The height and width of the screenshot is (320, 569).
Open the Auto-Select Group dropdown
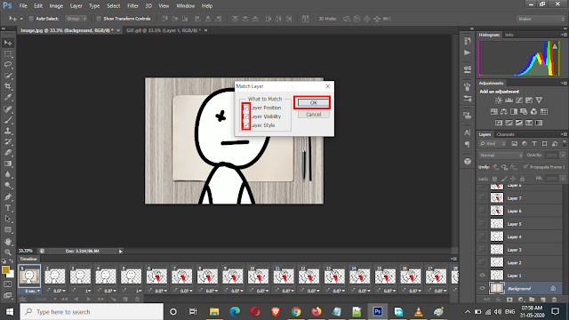[76, 19]
